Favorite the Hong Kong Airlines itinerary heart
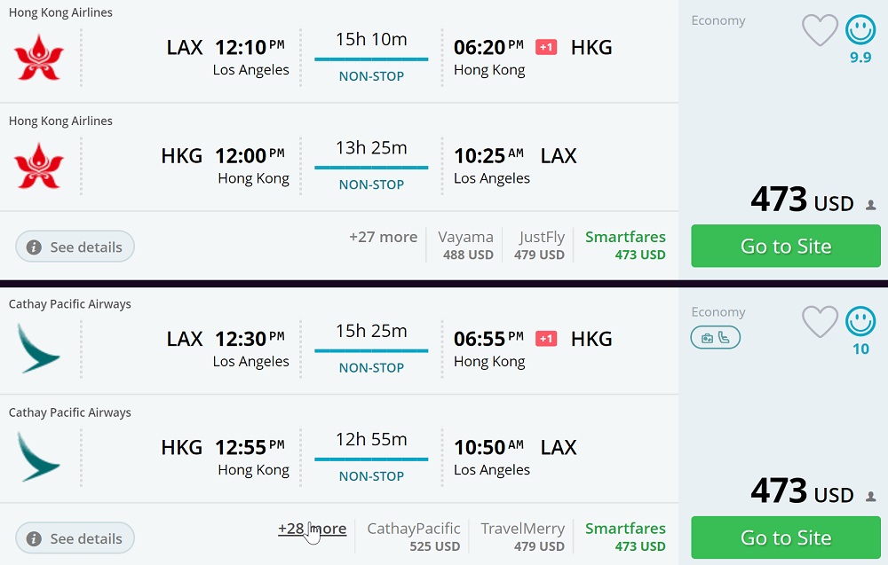 (x=820, y=31)
